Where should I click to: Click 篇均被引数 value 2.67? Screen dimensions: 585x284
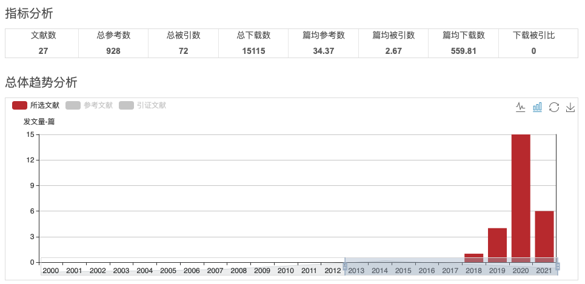click(x=393, y=51)
